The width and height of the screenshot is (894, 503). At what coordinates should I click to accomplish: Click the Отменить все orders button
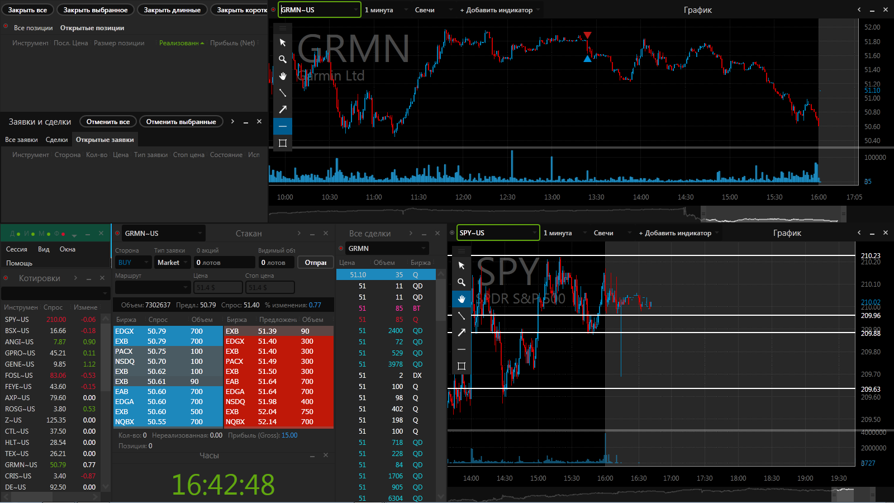tap(108, 122)
